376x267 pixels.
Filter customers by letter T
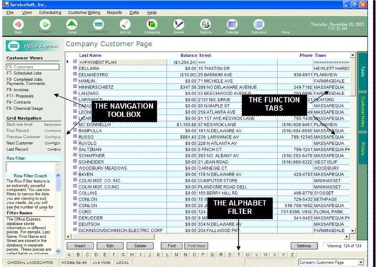click(x=239, y=254)
